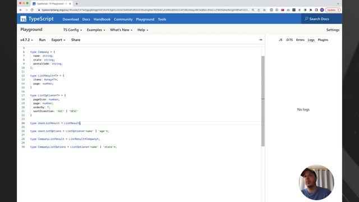The width and height of the screenshot is (359, 202).
Task: Click the 'type UserListResult = ListResult' line
Action: click(55, 123)
